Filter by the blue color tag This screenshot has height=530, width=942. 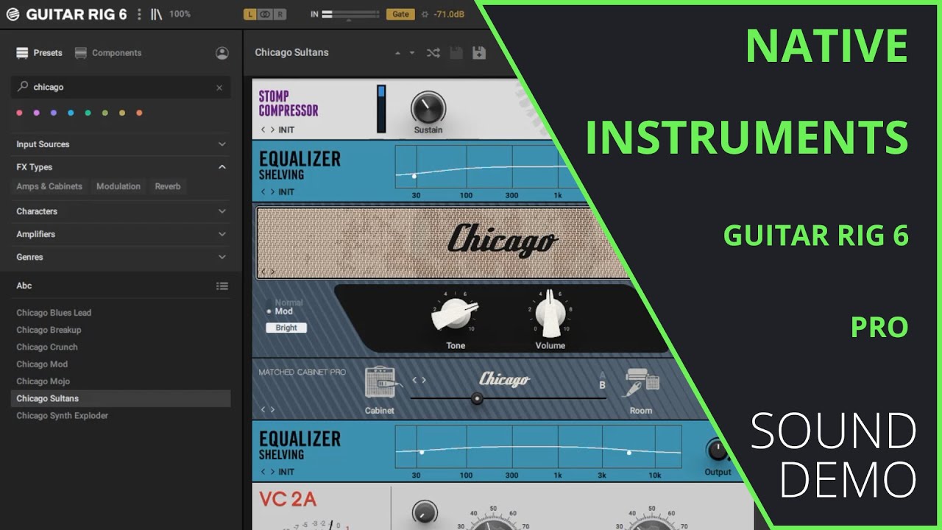point(71,113)
